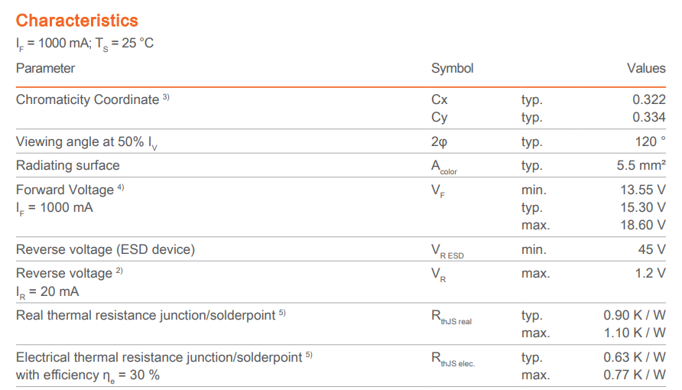
Task: Open footnote 3 beside Chromaticity Coordinate
Action: [x=166, y=98]
